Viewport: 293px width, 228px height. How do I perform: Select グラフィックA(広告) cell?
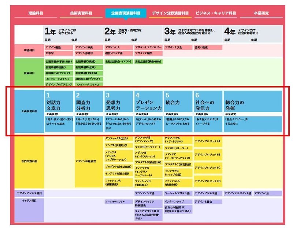point(119,139)
